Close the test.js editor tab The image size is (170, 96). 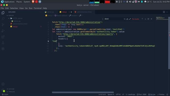(x=71, y=12)
